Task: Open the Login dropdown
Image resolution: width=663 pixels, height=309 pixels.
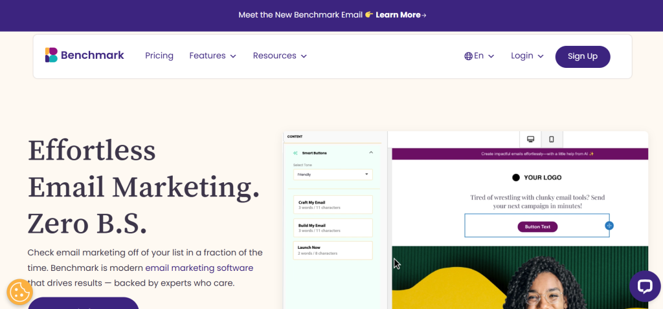Action: (x=527, y=56)
